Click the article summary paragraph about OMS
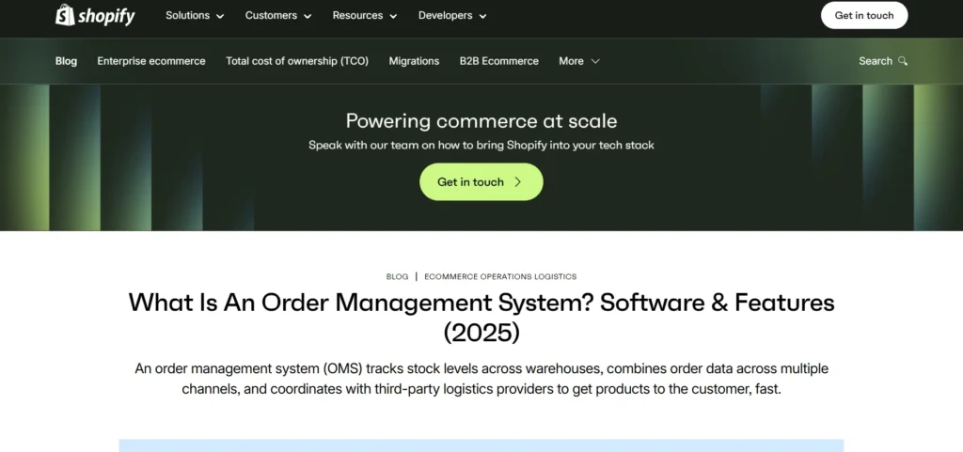This screenshot has height=452, width=963. [x=481, y=379]
